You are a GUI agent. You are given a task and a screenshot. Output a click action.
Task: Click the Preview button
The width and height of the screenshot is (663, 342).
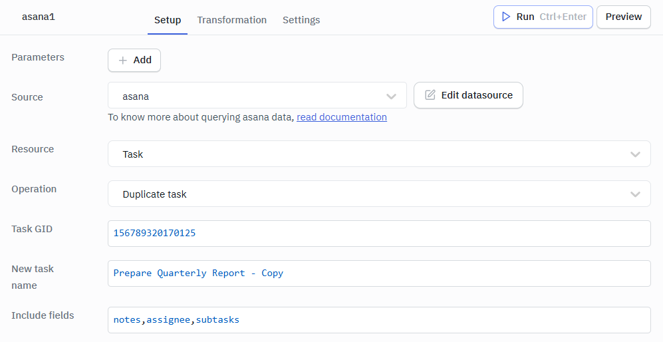[624, 17]
